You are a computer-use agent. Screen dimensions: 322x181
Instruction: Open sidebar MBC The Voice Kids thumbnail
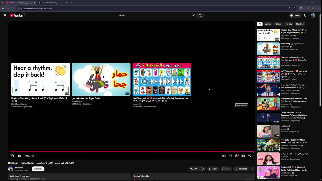click(x=268, y=90)
